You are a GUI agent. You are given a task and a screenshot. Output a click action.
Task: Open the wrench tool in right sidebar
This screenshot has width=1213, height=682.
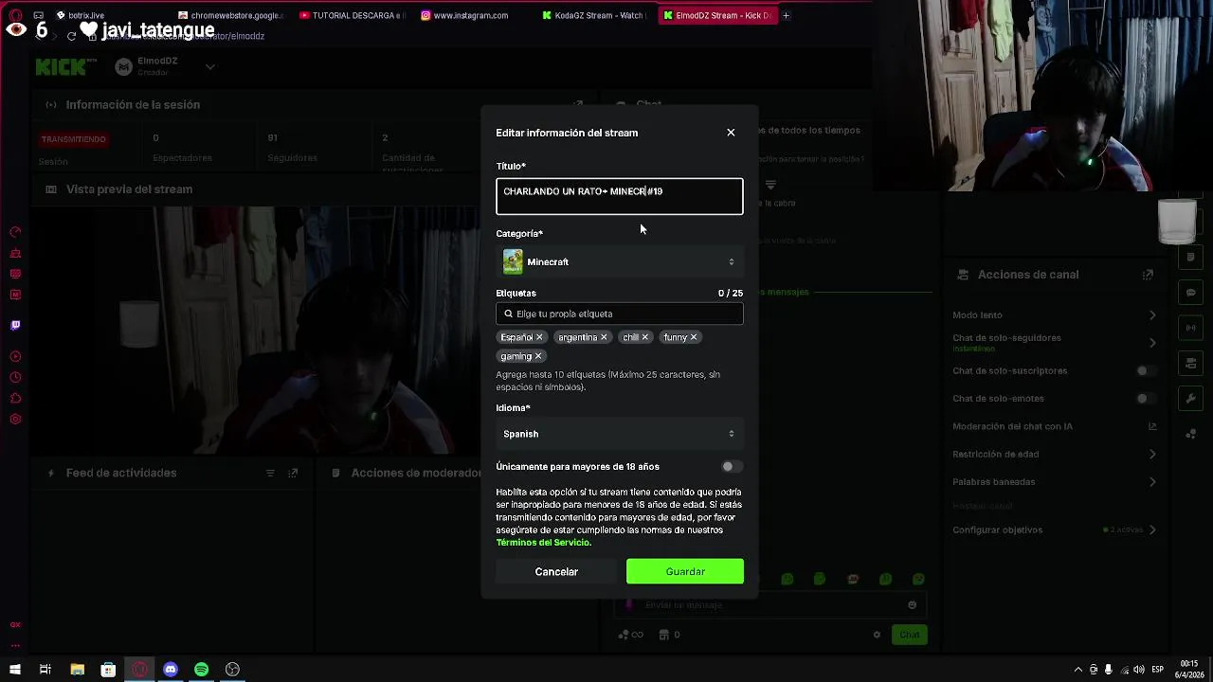(1191, 398)
